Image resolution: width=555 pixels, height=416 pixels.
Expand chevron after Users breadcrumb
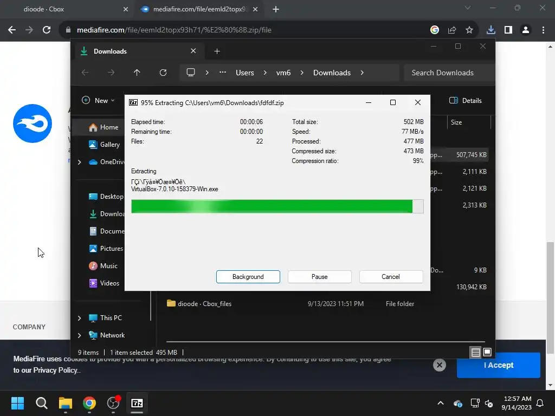tap(265, 73)
